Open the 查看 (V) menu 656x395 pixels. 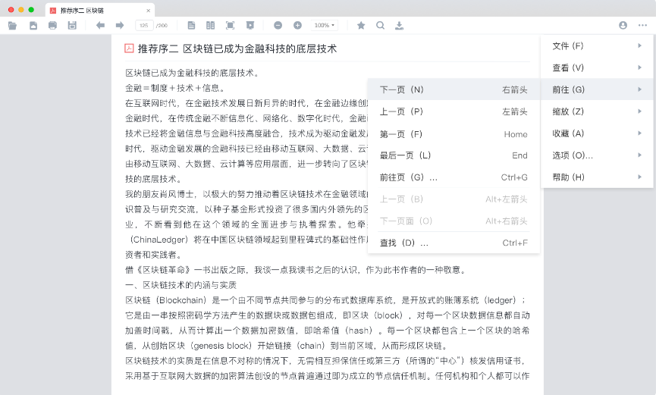click(597, 67)
